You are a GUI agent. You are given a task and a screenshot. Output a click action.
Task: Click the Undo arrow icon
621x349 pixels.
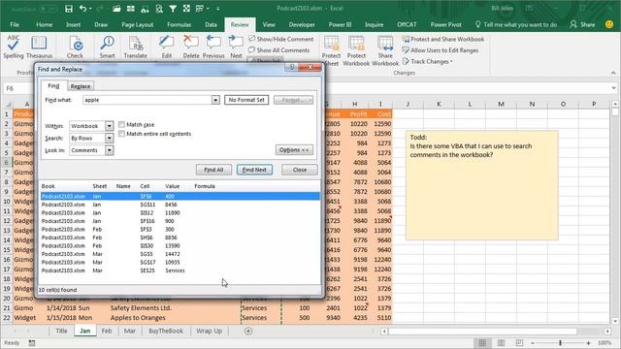tap(82, 9)
